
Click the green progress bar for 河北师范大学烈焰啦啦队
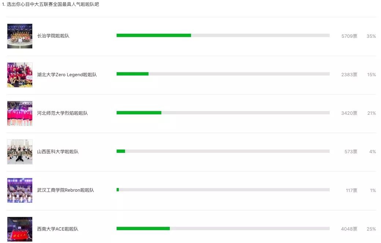point(139,113)
